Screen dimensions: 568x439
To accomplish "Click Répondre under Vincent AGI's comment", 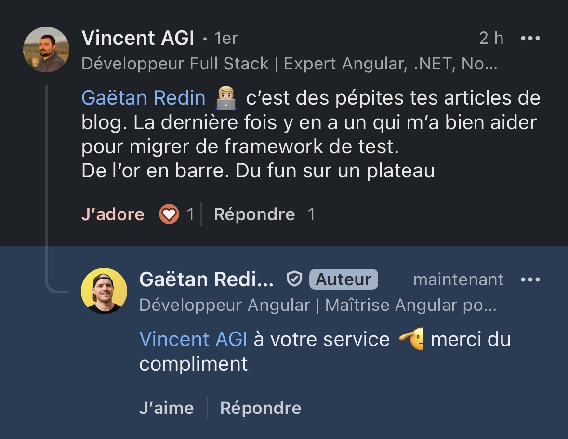I will (254, 214).
